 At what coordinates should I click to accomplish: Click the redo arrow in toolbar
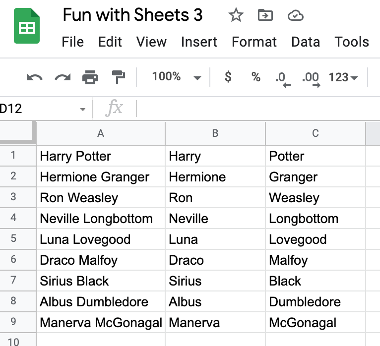(62, 77)
